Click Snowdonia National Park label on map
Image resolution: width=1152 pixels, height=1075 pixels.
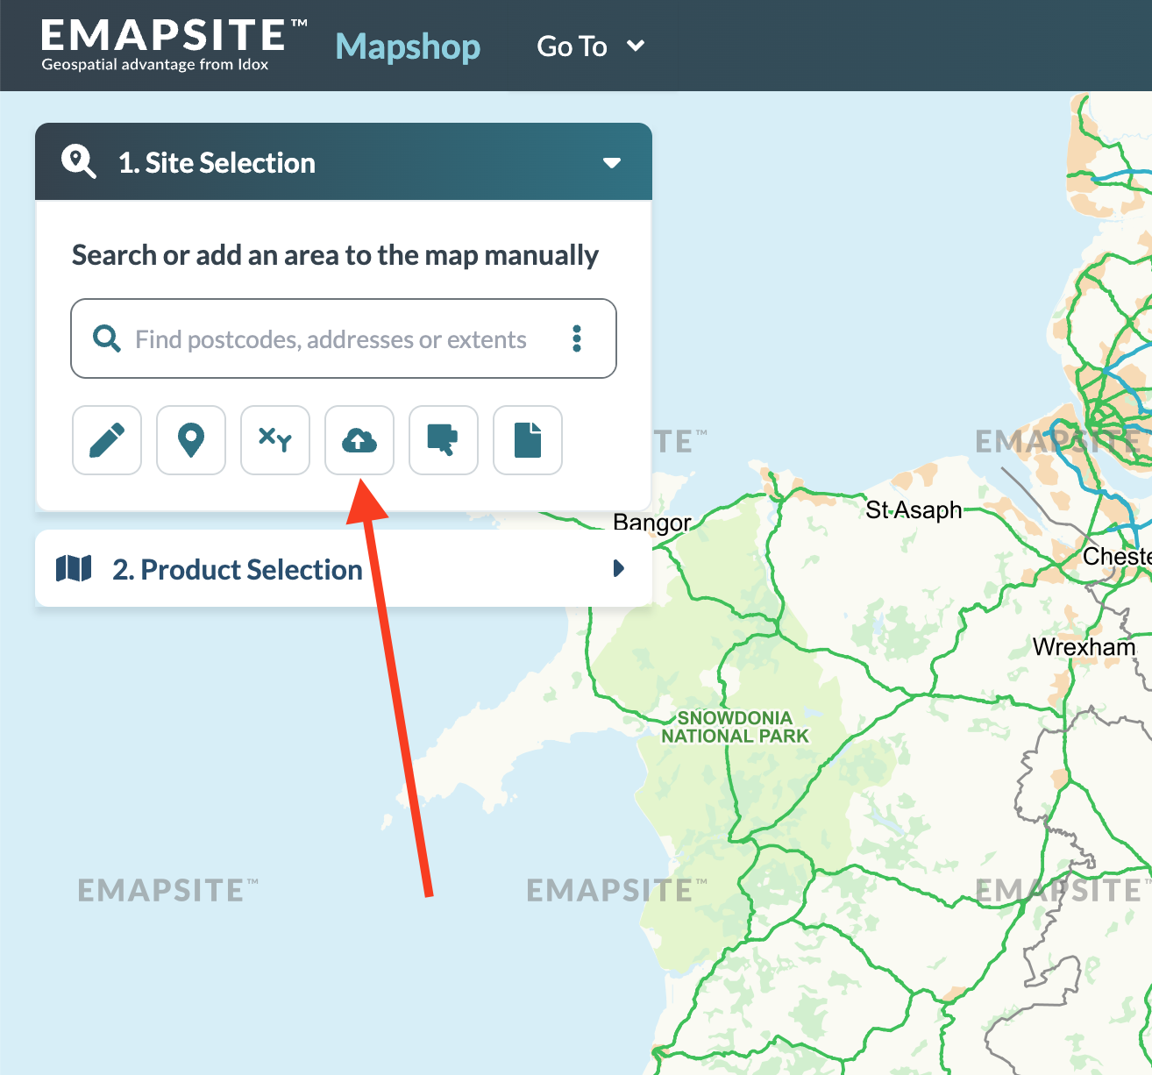(735, 727)
